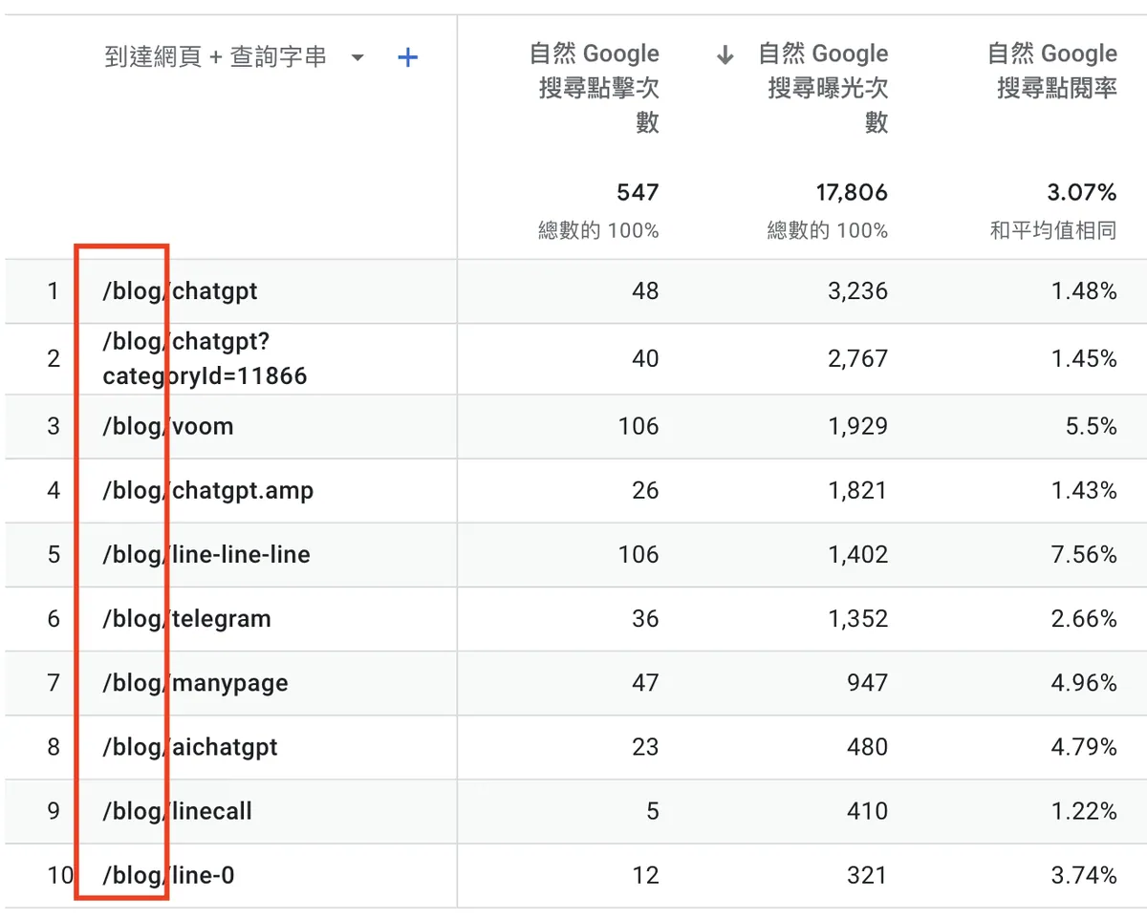
Task: Sort by 自然 Google 搜尋點閱率 column
Action: [1052, 71]
